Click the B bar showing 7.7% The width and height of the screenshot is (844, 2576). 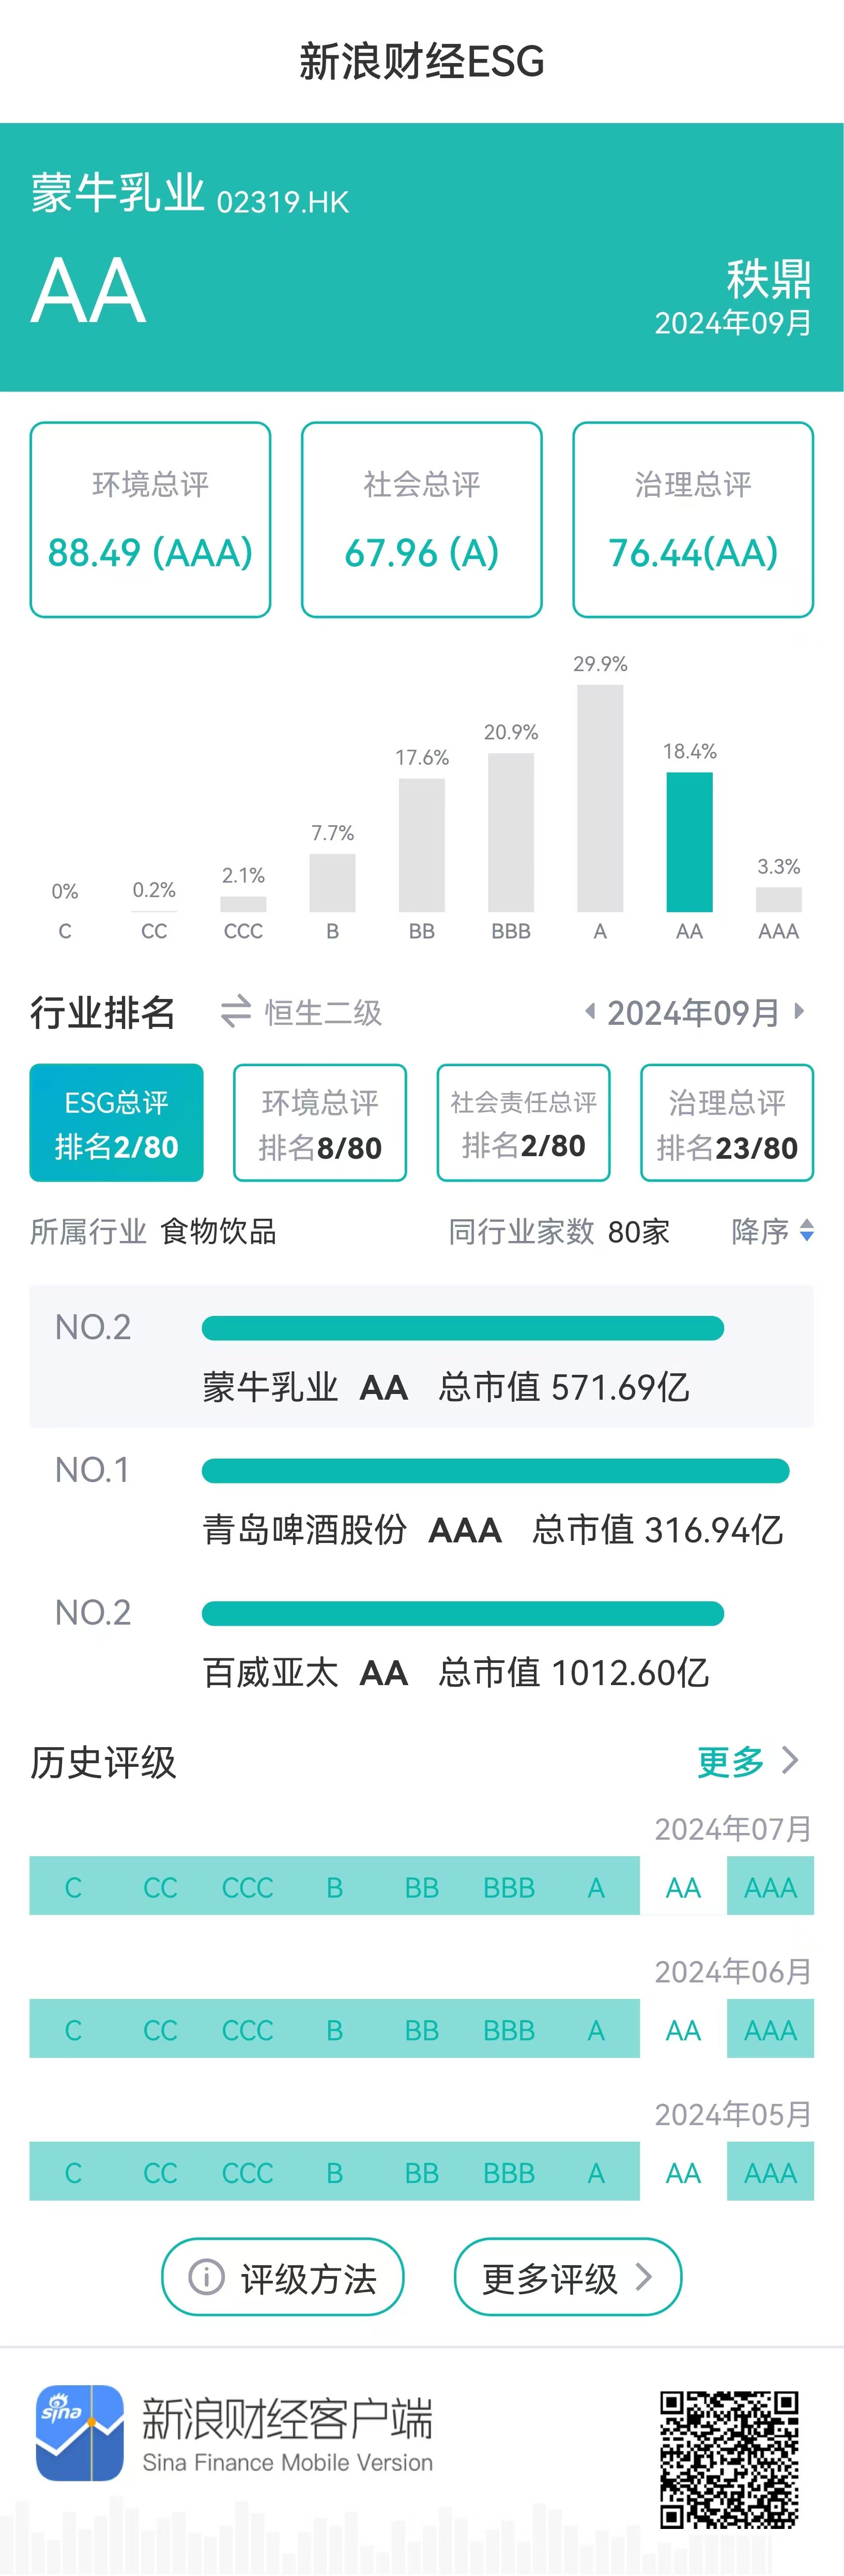click(x=333, y=883)
